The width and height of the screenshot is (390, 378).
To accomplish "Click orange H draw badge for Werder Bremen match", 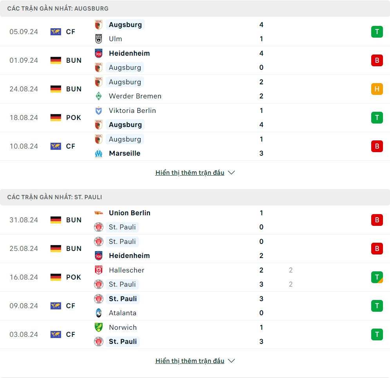I will click(x=377, y=89).
